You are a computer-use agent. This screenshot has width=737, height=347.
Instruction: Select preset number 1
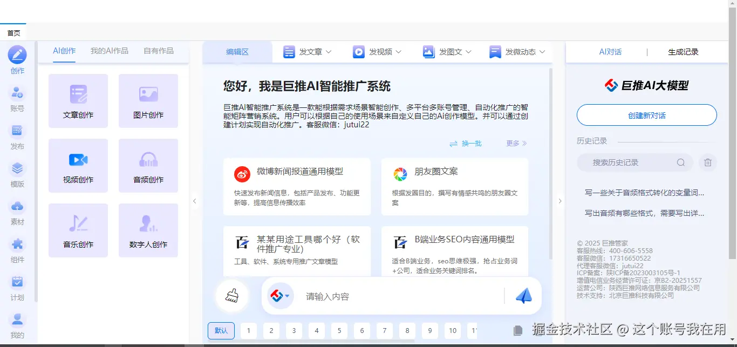249,330
